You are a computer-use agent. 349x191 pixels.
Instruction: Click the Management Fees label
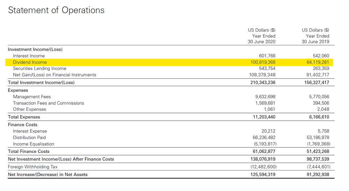(x=32, y=97)
